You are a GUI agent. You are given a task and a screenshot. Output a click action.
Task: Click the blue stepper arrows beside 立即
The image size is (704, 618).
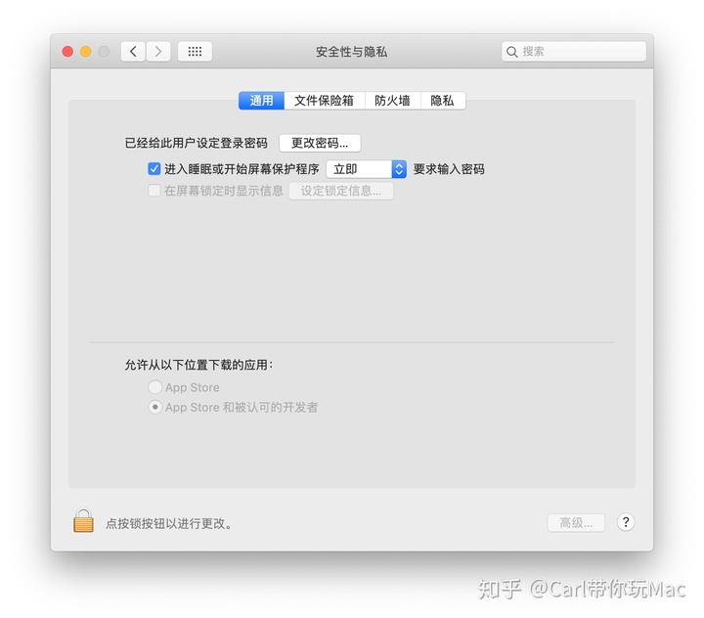pos(399,169)
